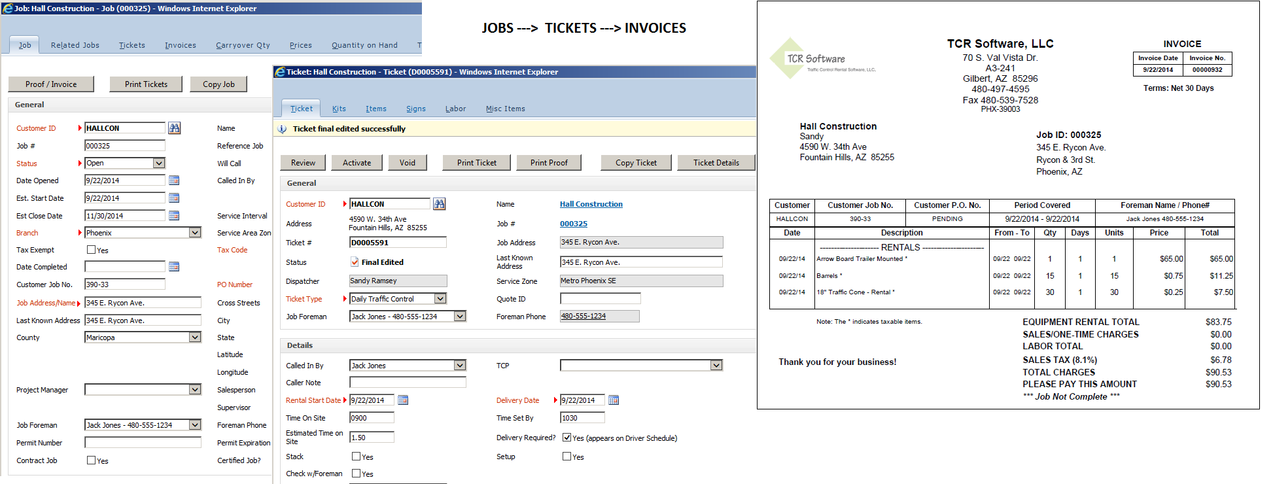1273x484 pixels.
Task: Expand the Status dropdown showing Open
Action: (x=159, y=163)
